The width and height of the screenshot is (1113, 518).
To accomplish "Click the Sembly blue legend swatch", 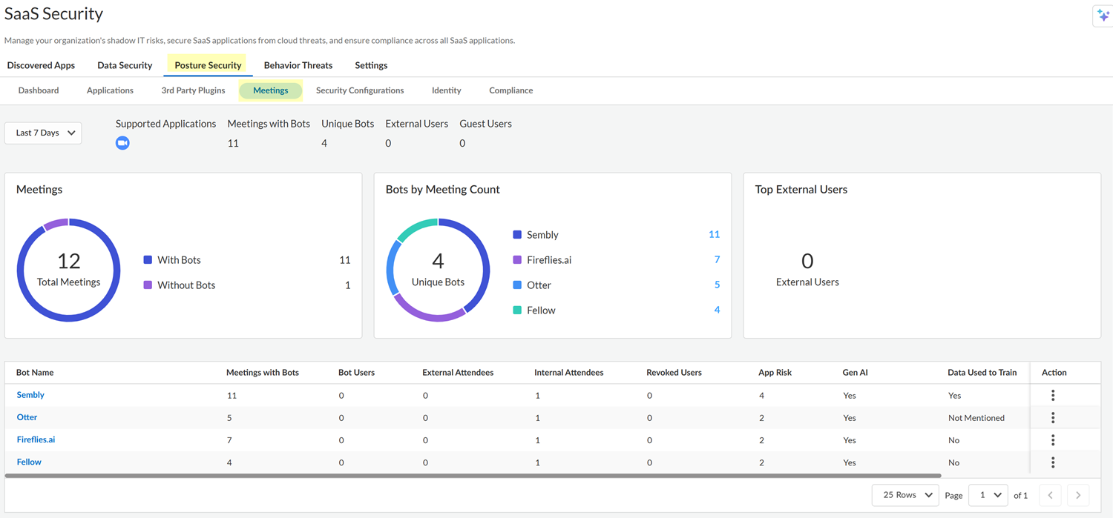I will point(517,235).
